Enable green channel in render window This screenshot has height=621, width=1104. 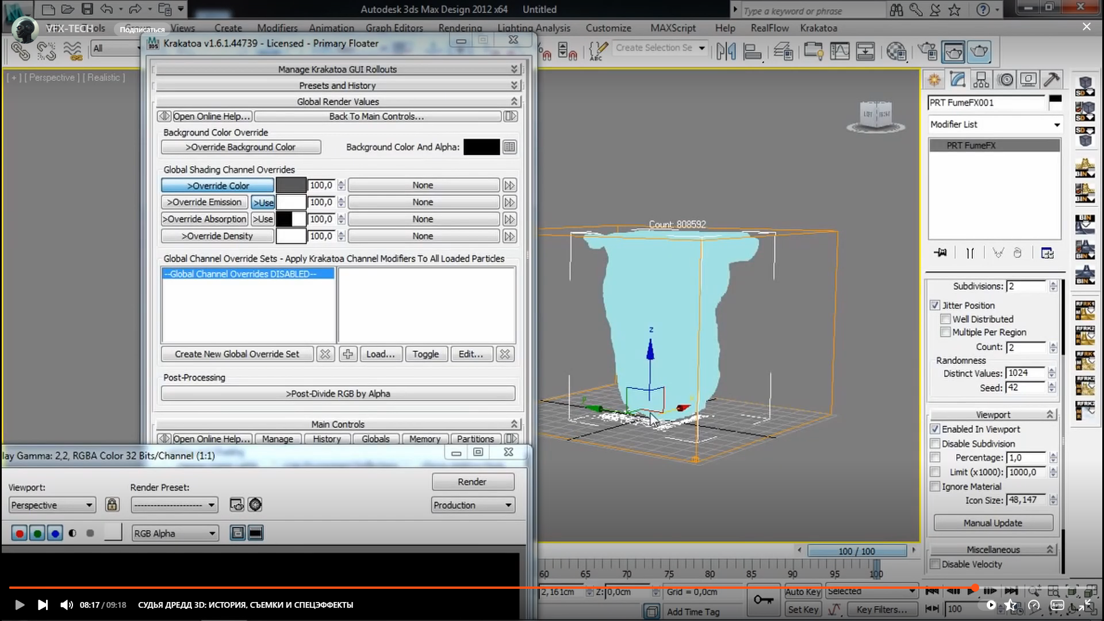point(37,534)
